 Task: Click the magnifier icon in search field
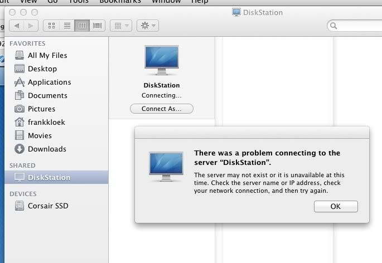click(333, 26)
